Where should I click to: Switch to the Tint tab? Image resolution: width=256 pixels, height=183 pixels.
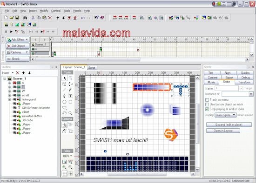click(x=211, y=73)
